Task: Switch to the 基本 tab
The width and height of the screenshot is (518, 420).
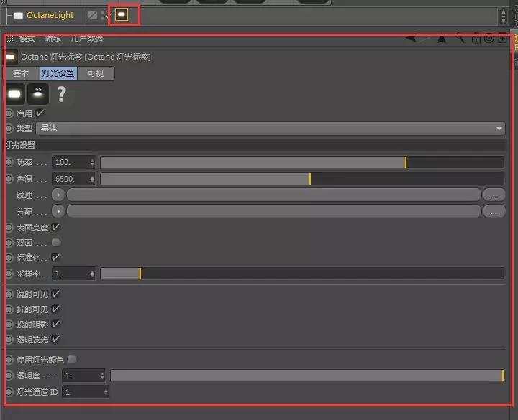Action: 21,73
